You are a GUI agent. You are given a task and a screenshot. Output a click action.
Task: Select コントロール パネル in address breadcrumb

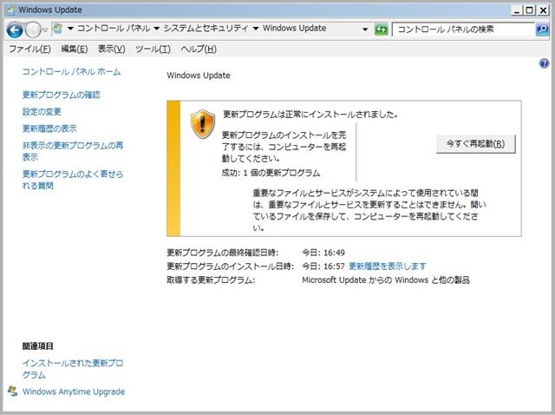[x=114, y=29]
